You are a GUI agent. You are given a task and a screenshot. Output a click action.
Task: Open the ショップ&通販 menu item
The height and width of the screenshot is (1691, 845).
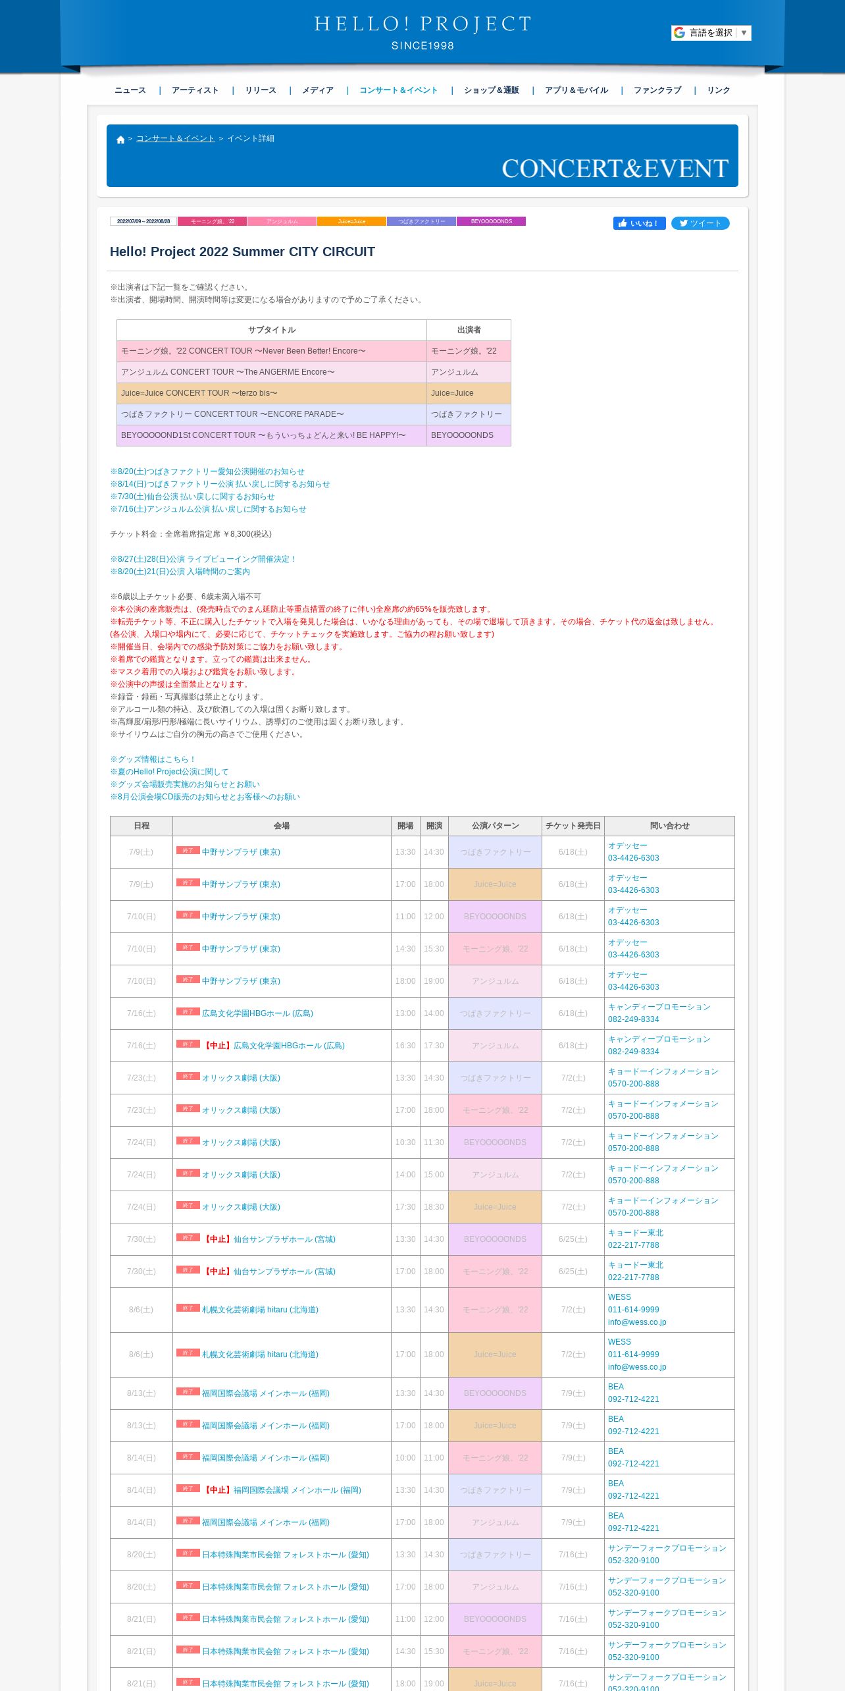point(492,90)
